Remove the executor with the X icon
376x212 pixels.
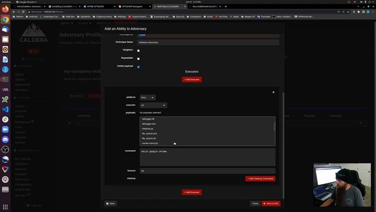point(273,92)
